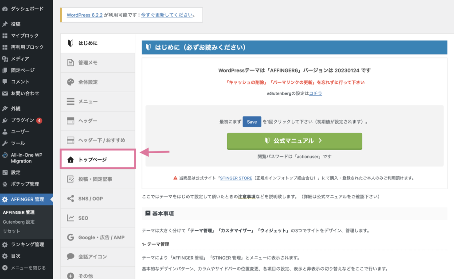
Task: Click the 固定ページ pages icon
Action: [x=5, y=70]
